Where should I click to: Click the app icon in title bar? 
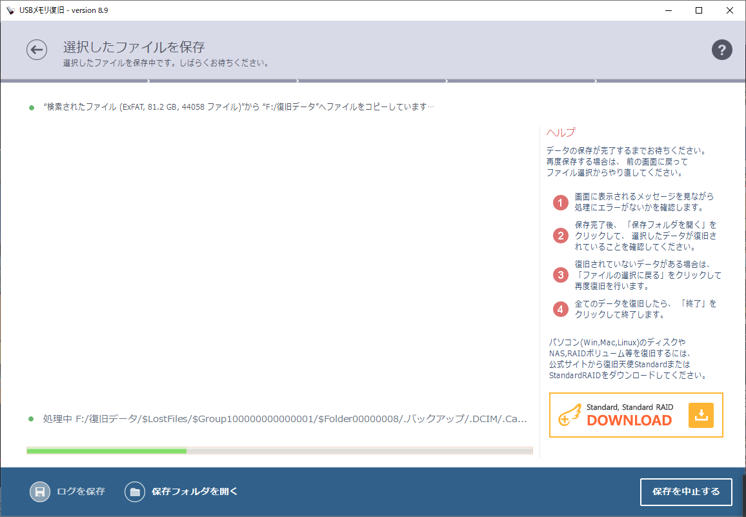pyautogui.click(x=10, y=10)
